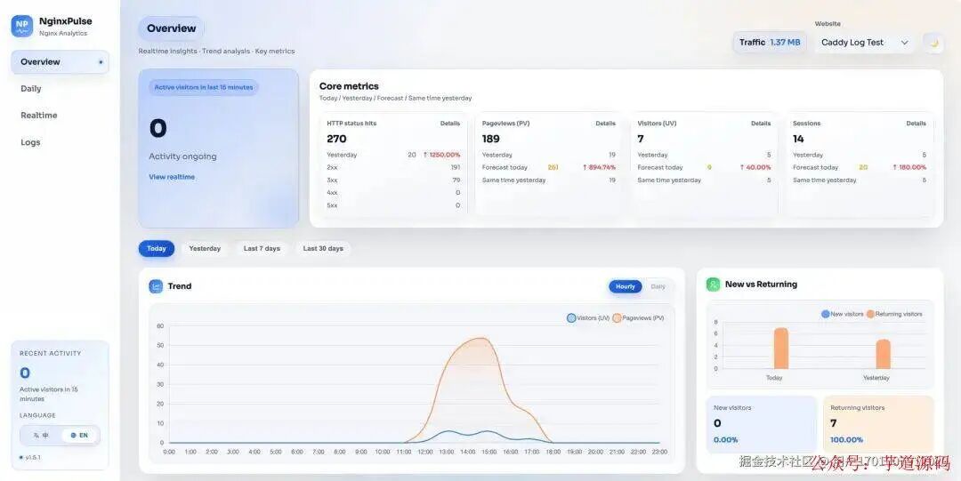Toggle Pageviews (PV) legend marker in Trend chart
Viewport: 961px width, 481px height.
pos(617,318)
